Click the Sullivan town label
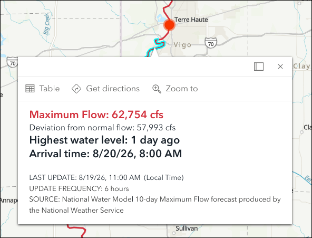 pyautogui.click(x=187, y=229)
